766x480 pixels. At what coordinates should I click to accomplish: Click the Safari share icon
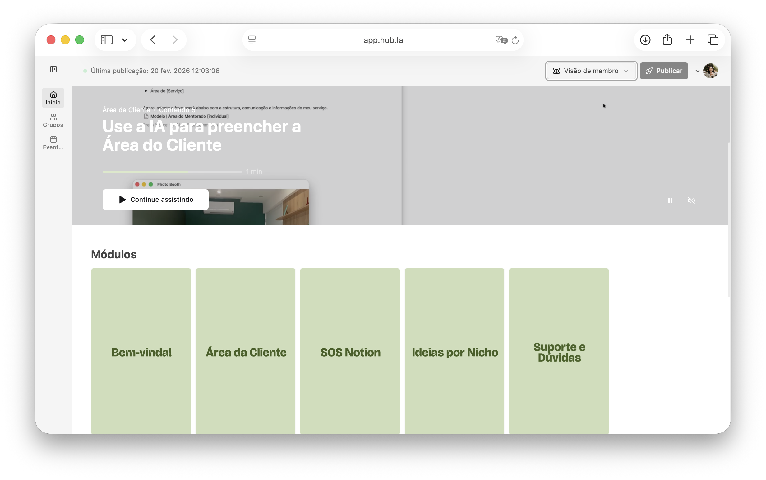tap(667, 40)
